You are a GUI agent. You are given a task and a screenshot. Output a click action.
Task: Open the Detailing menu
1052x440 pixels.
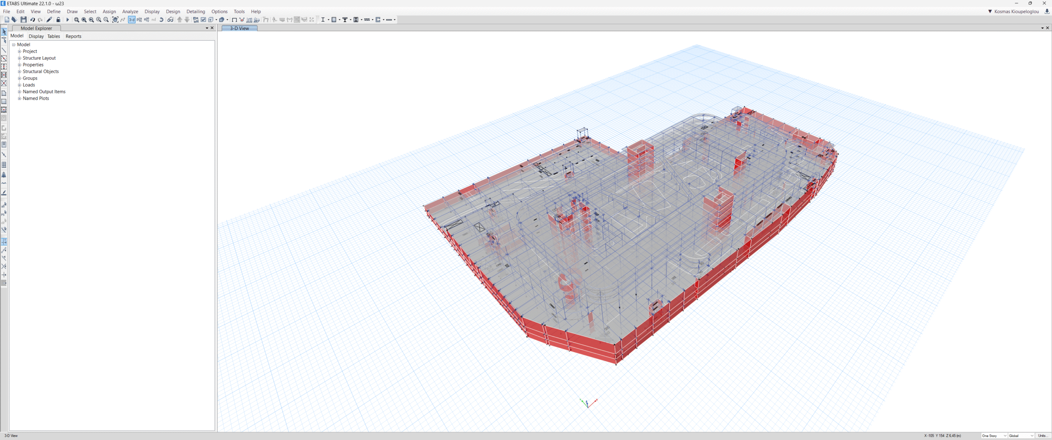[196, 11]
